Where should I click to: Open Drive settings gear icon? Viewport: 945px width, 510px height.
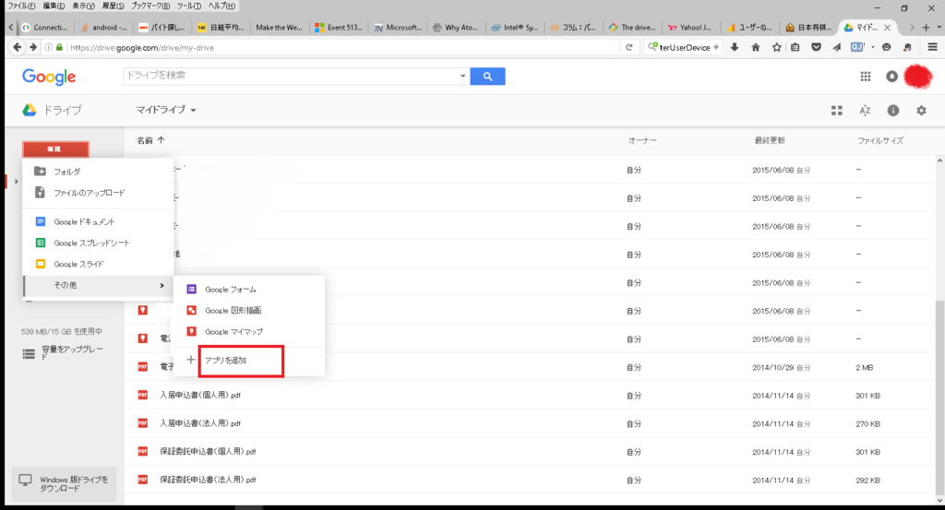[921, 110]
